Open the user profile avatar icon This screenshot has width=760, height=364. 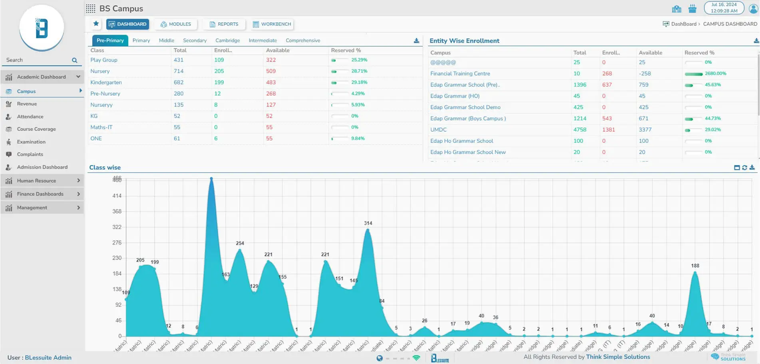tap(753, 8)
